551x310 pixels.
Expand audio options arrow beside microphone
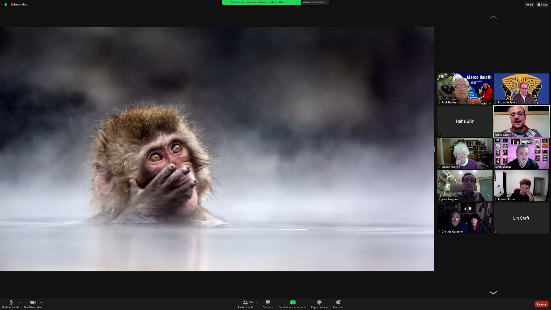(x=19, y=303)
